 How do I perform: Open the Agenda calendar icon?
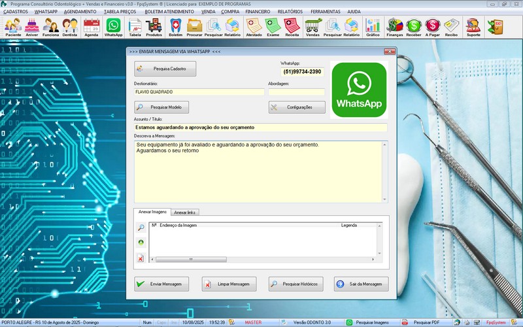[x=92, y=26]
